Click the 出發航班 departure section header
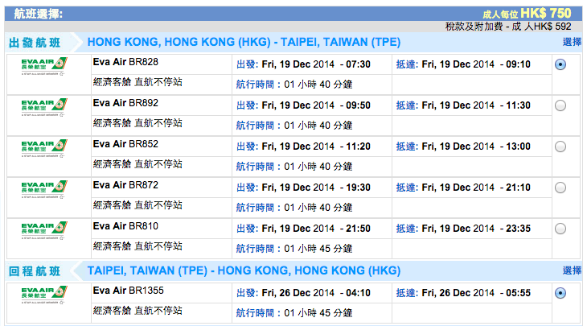The width and height of the screenshot is (587, 326). click(35, 43)
